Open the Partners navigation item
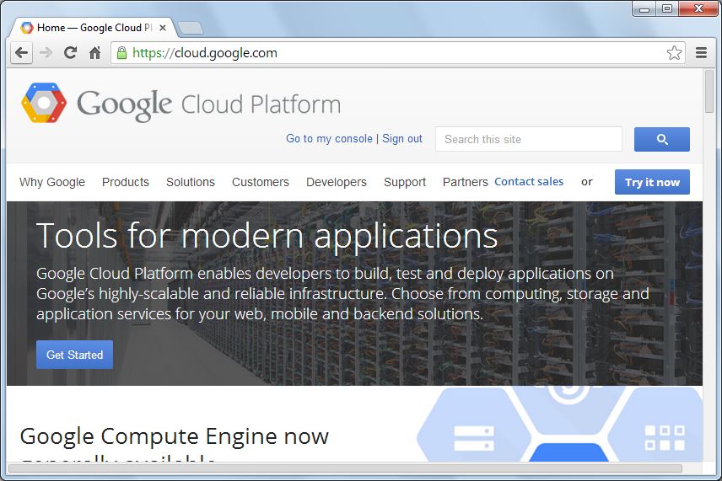 (x=465, y=182)
